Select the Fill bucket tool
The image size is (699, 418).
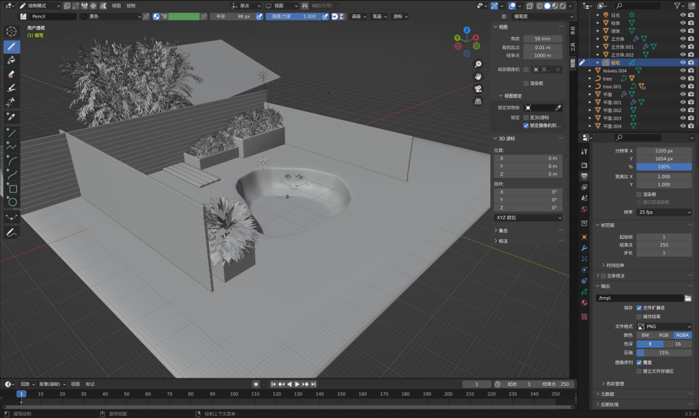tap(12, 60)
